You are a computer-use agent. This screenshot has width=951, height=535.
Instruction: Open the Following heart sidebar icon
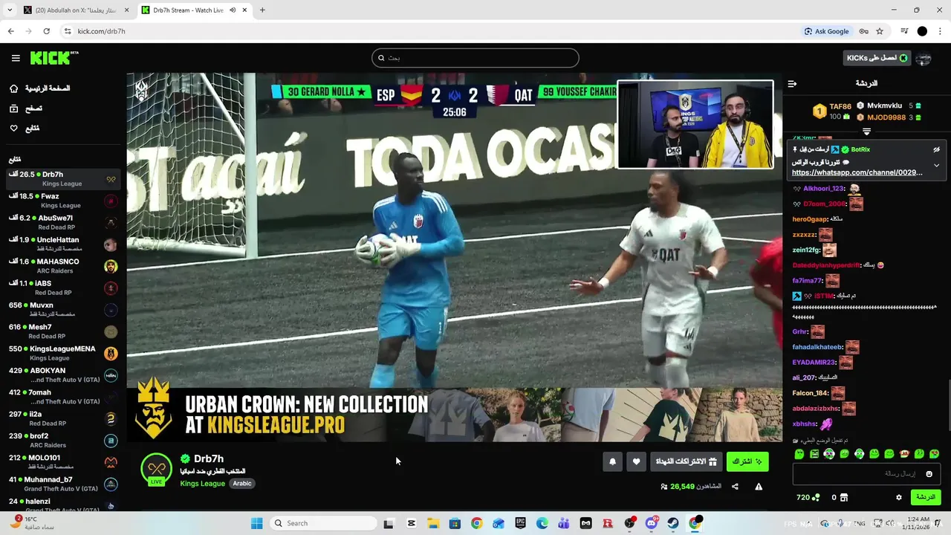coord(13,129)
